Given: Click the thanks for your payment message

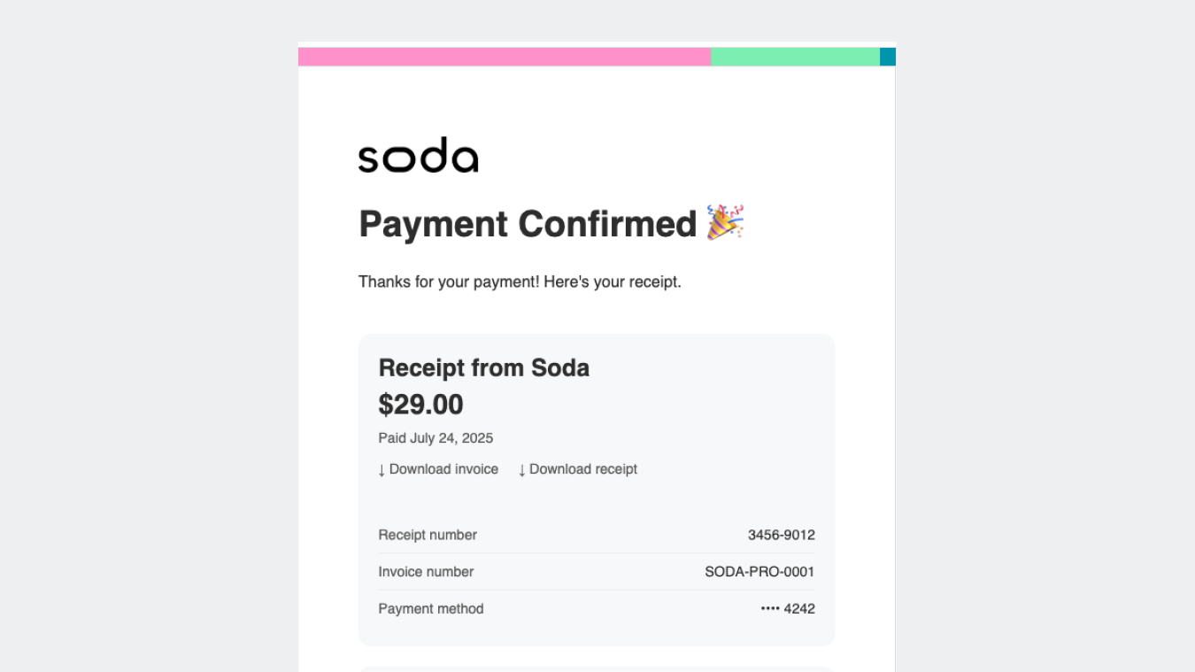Looking at the screenshot, I should [x=520, y=282].
